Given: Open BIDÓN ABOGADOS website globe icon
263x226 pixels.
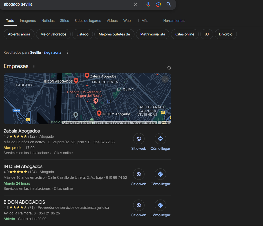Looking at the screenshot, I should [139, 205].
